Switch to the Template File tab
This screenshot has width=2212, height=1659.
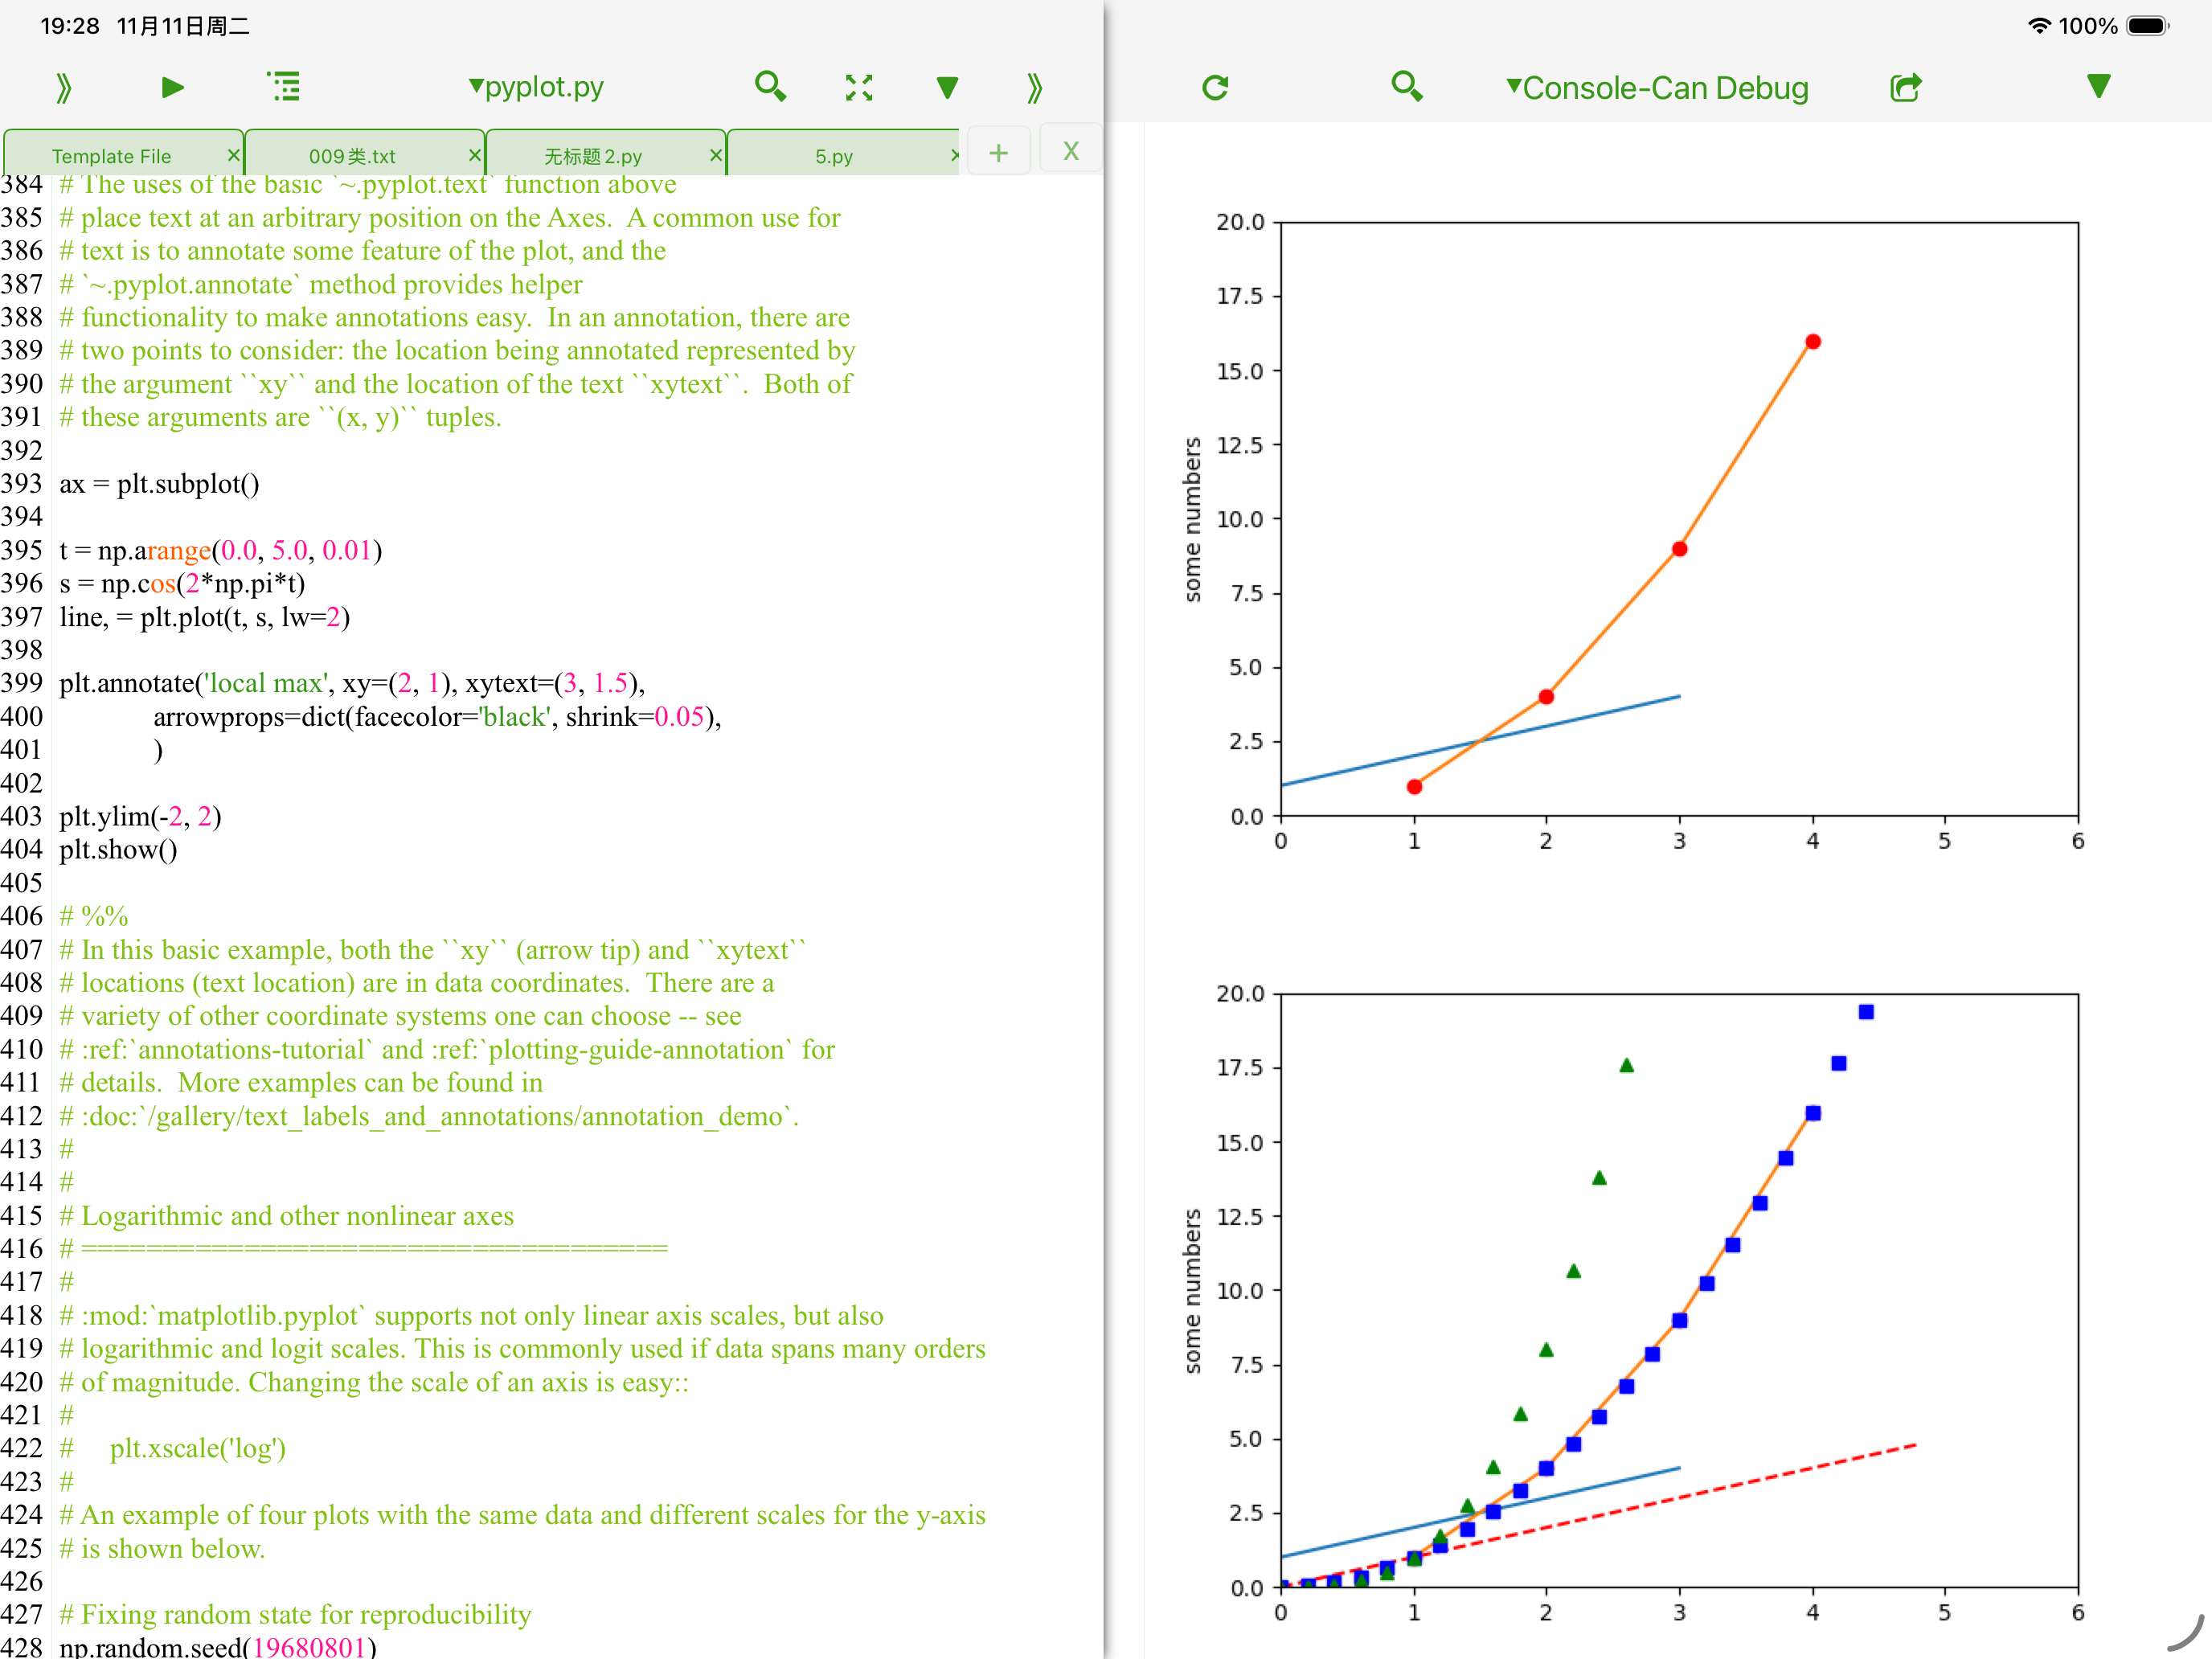tap(112, 156)
